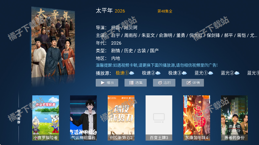The image size is (259, 145).
Task: Open the 小赛罗探险者 recommendation
Action: [46, 118]
